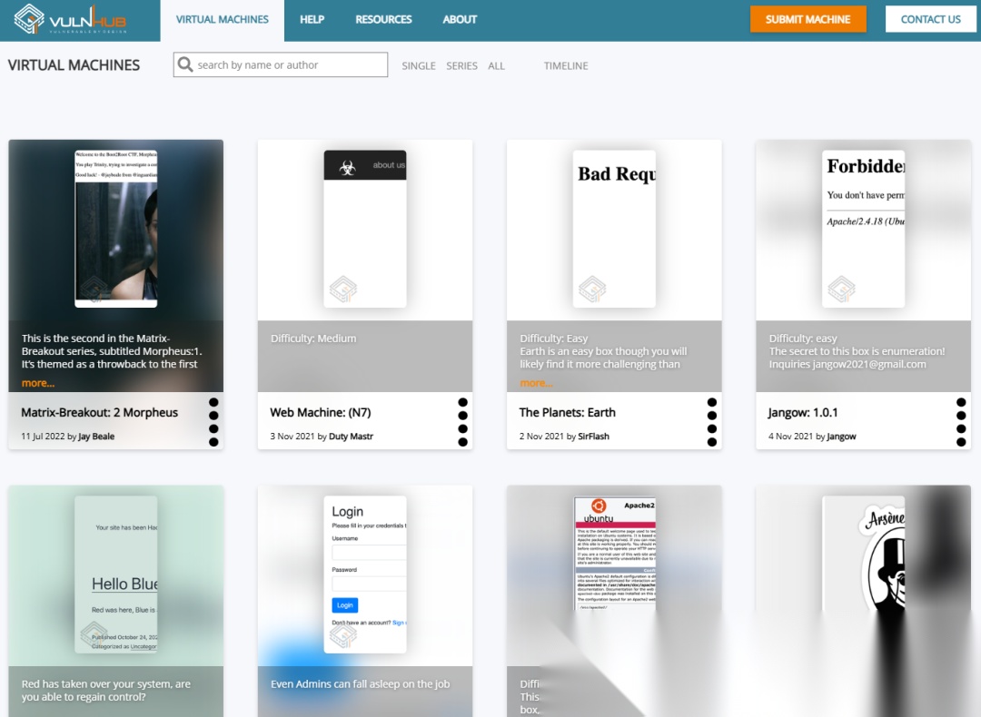Click the Contact Us button
This screenshot has width=981, height=717.
[x=930, y=19]
